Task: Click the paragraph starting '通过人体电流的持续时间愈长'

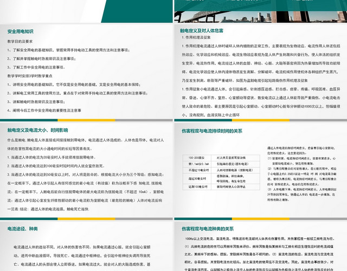Action: click(301, 151)
